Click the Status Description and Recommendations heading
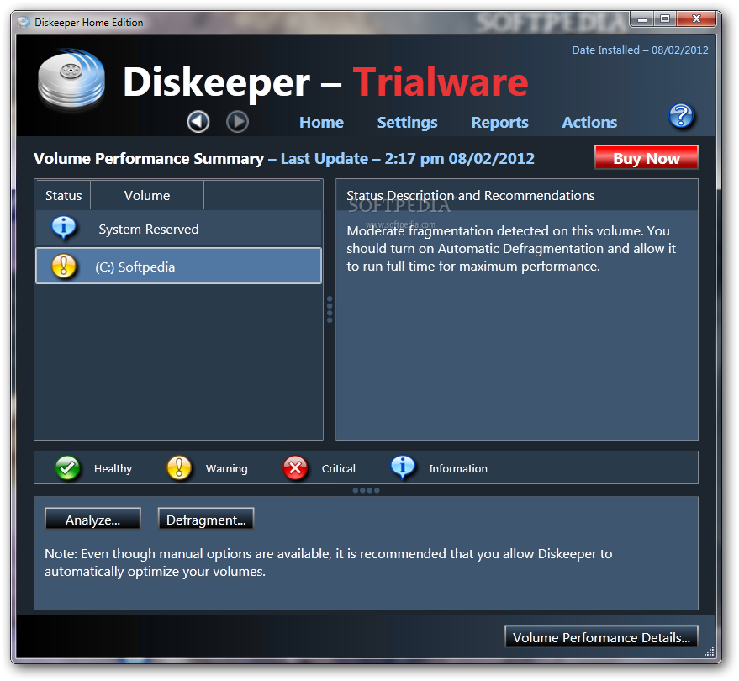 [470, 196]
